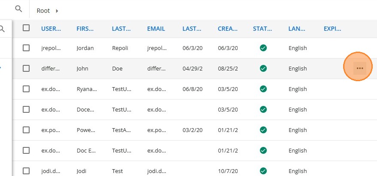377x176 pixels.
Task: Sort by the EMAIL column header
Action: click(156, 29)
